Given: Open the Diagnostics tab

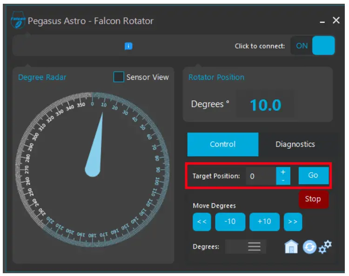Looking at the screenshot, I should (x=295, y=144).
